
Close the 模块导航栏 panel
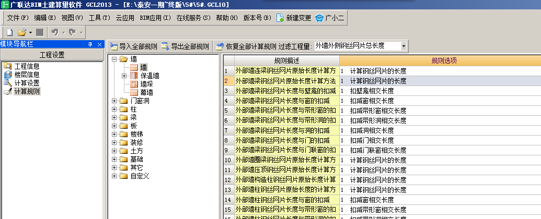click(99, 44)
